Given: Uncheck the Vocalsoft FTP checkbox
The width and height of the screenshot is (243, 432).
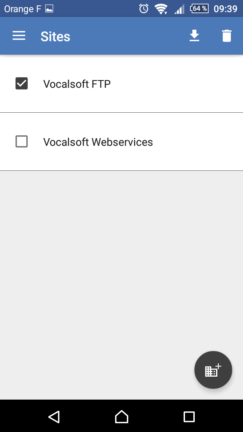Looking at the screenshot, I should tap(22, 83).
